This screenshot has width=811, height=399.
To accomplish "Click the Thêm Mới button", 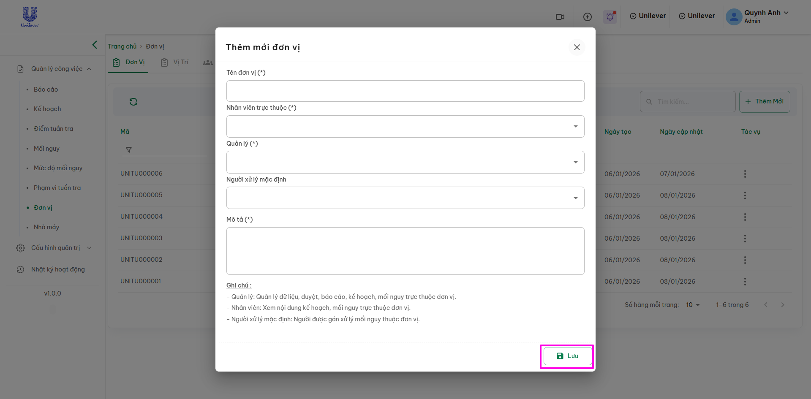I will coord(764,102).
